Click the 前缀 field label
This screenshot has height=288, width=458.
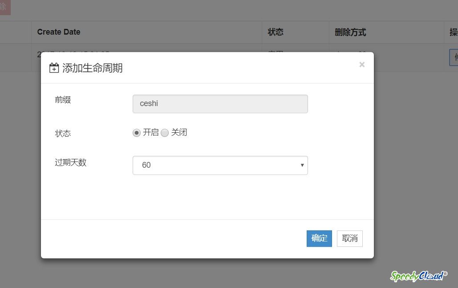[63, 100]
